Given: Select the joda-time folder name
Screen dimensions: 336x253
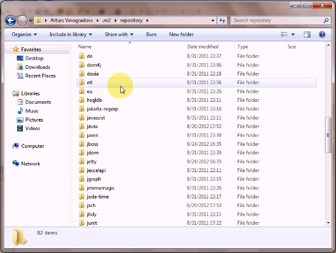Looking at the screenshot, I should click(x=98, y=196).
